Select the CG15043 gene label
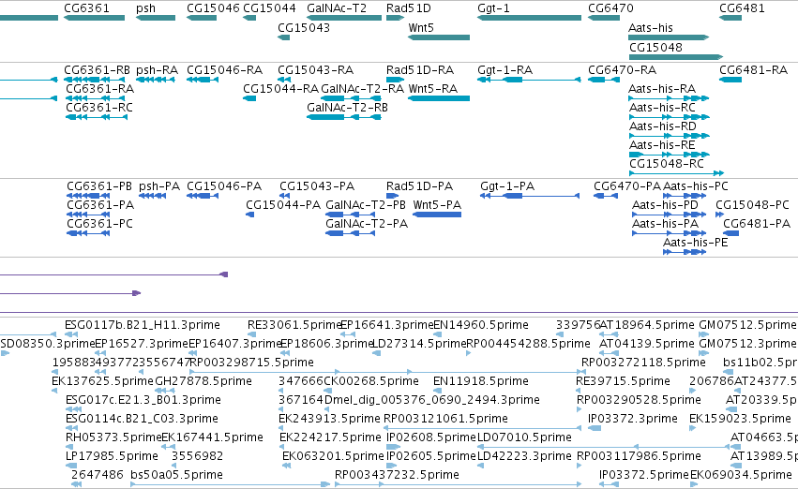Viewport: 798px width, 489px height. click(x=304, y=27)
